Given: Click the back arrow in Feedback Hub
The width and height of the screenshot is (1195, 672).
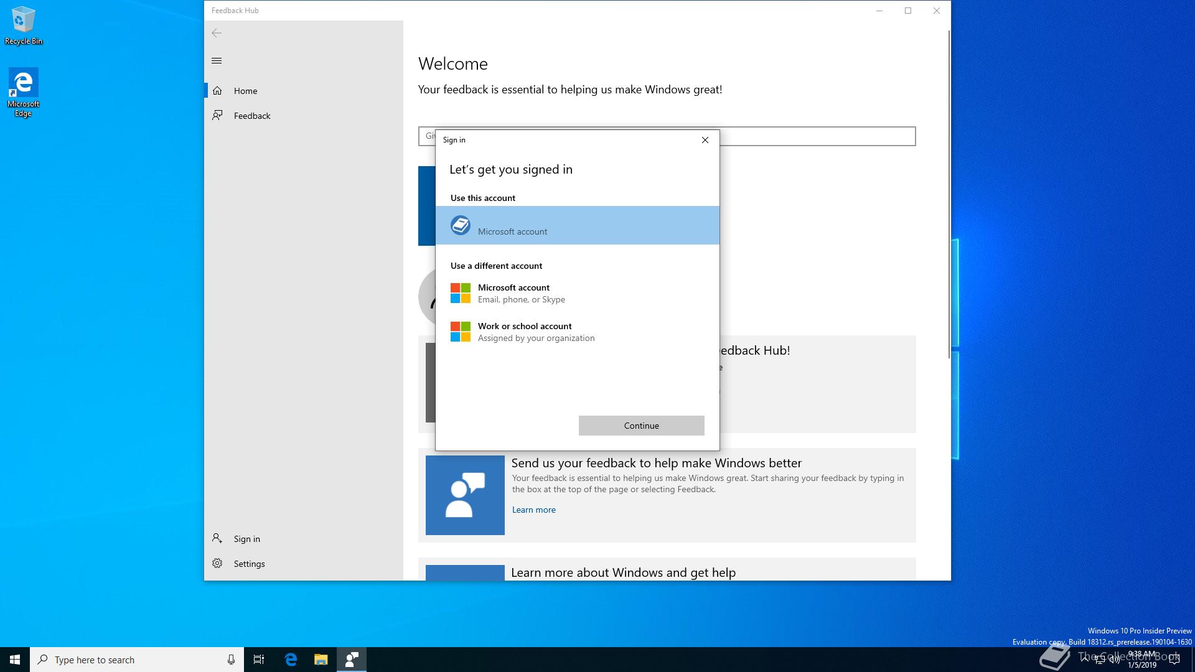Looking at the screenshot, I should click(x=217, y=33).
